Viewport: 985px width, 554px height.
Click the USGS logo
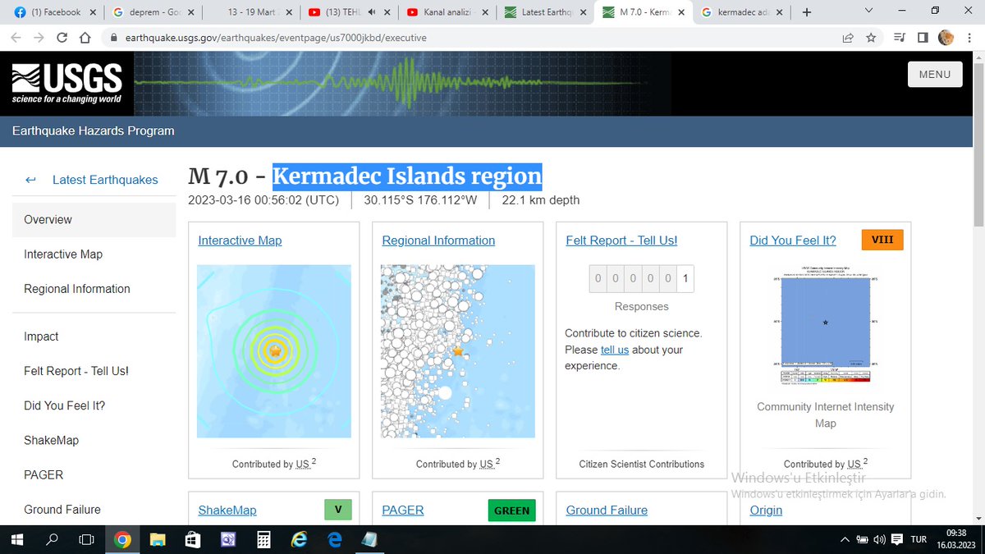[66, 83]
